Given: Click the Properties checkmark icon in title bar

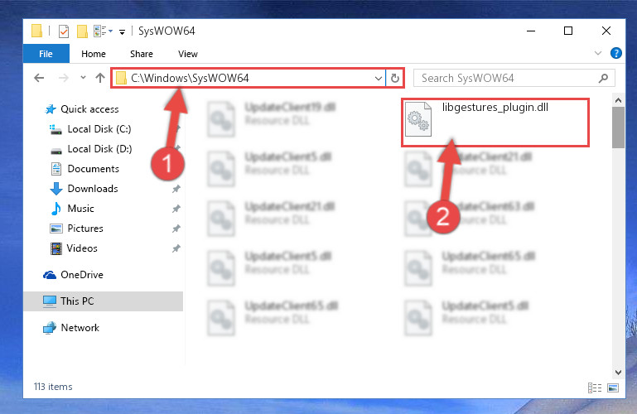Looking at the screenshot, I should click(64, 31).
